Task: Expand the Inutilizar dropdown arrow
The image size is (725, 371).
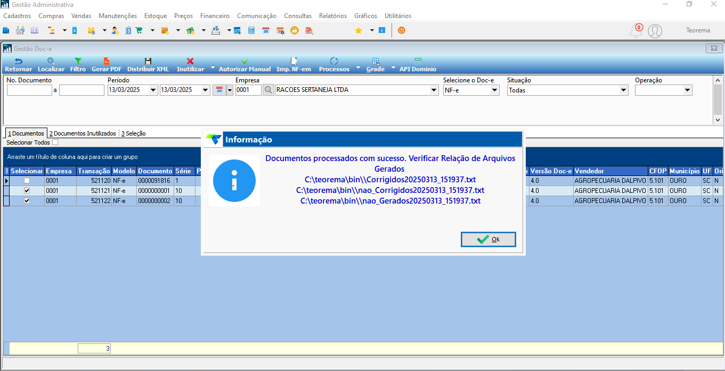Action: coord(213,68)
